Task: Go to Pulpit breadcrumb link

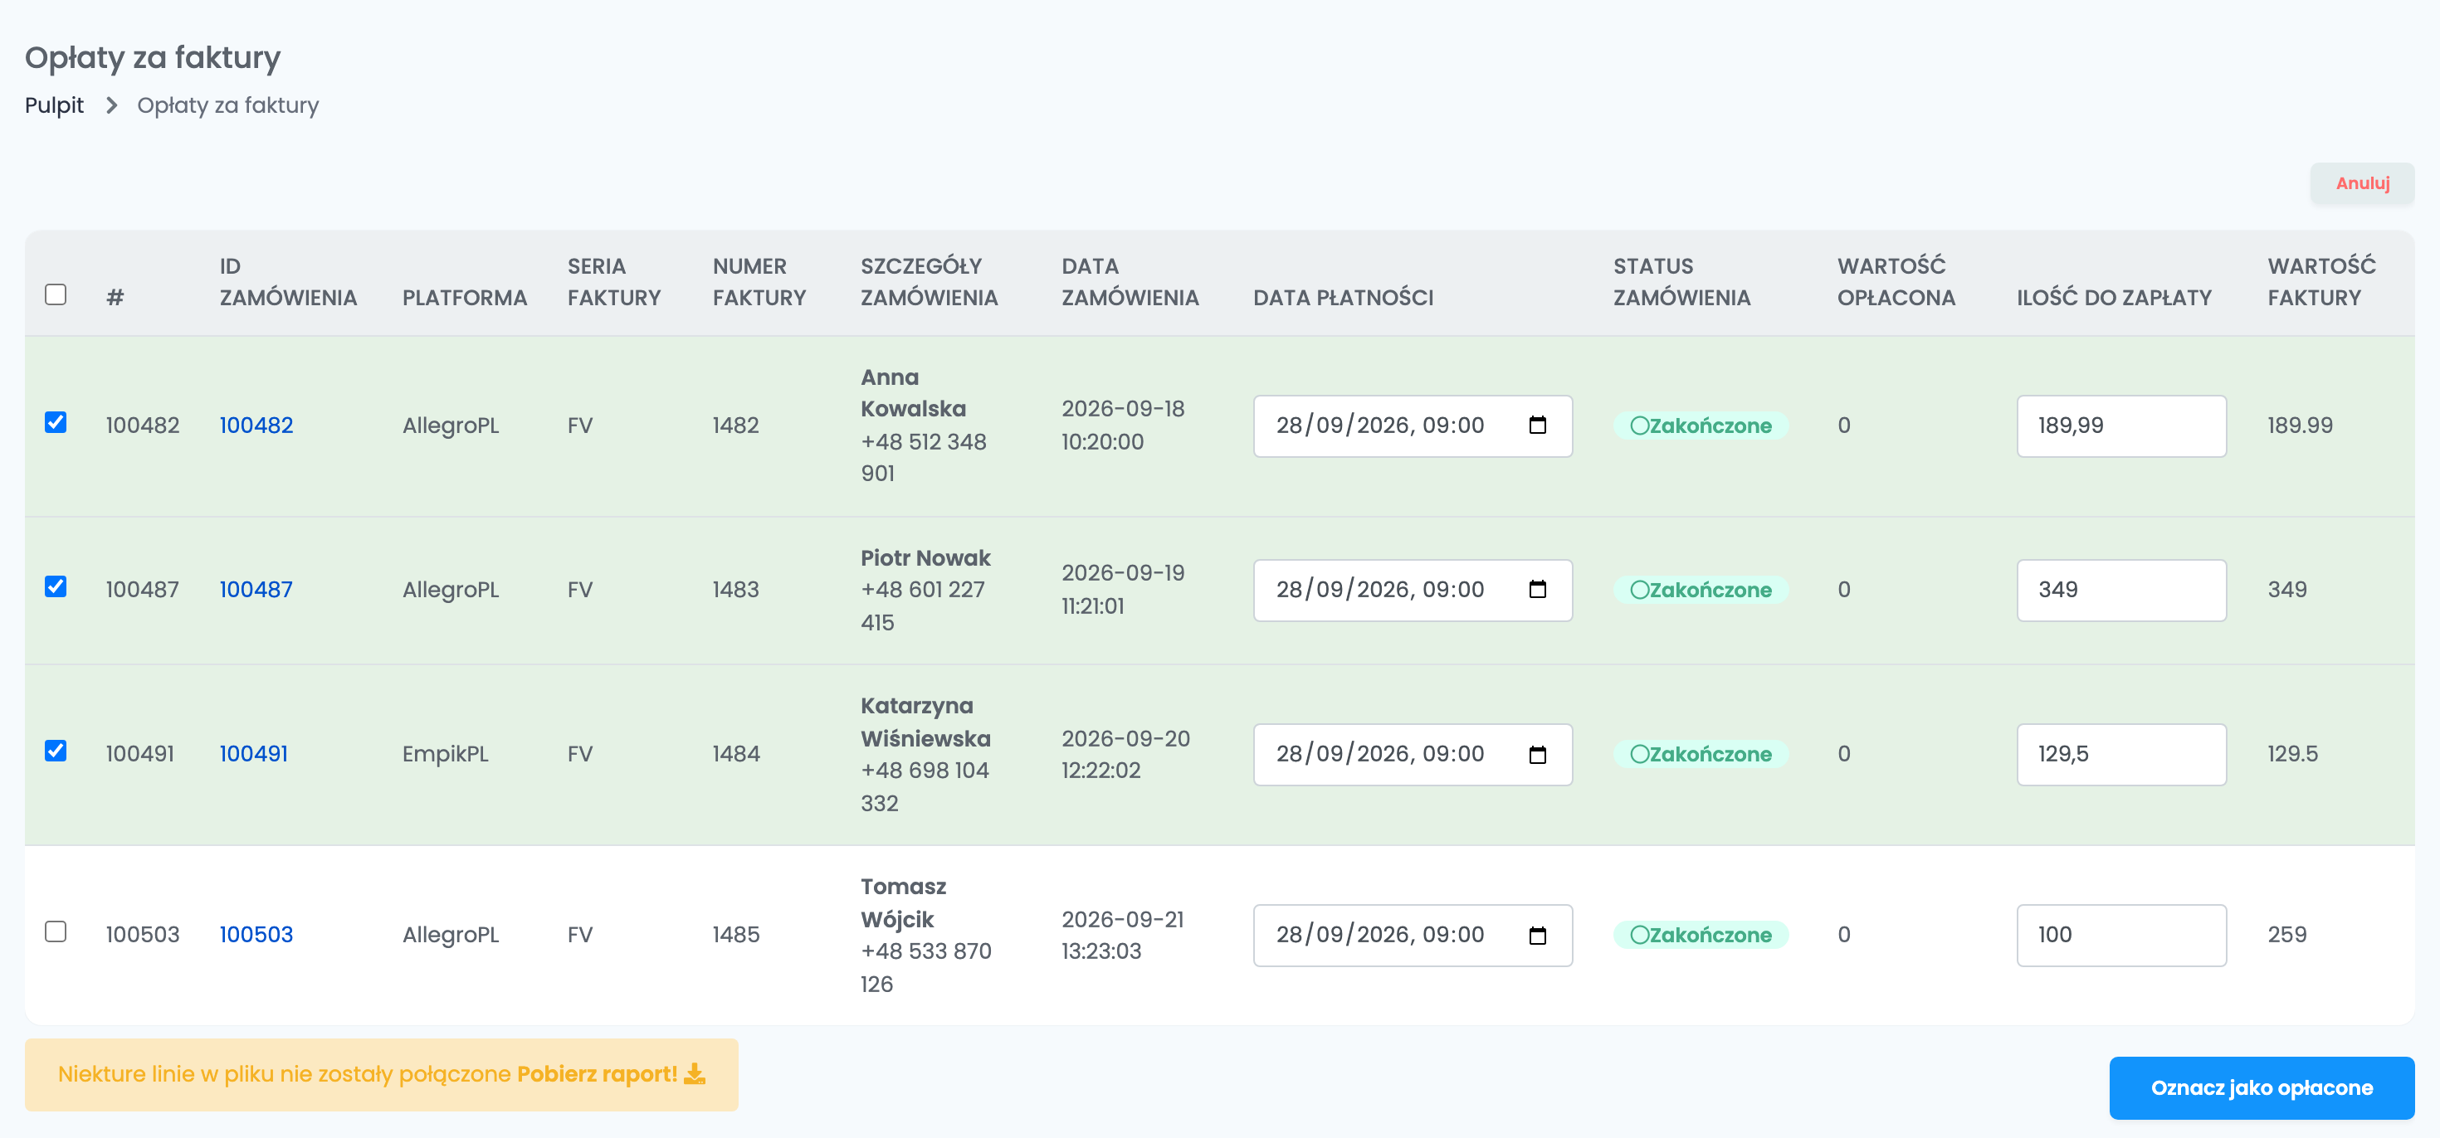Action: tap(54, 105)
